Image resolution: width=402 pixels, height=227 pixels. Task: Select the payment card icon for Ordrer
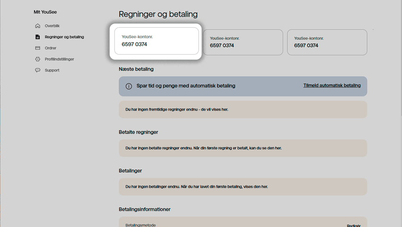coord(38,48)
